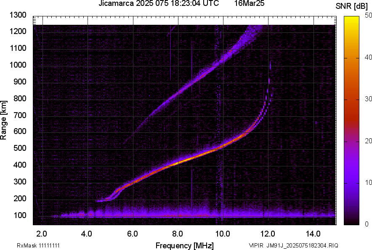Click the frequency tick label '10.0'

pos(223,234)
